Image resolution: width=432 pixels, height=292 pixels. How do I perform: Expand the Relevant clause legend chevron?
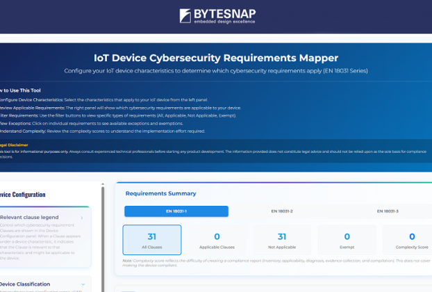[82, 218]
